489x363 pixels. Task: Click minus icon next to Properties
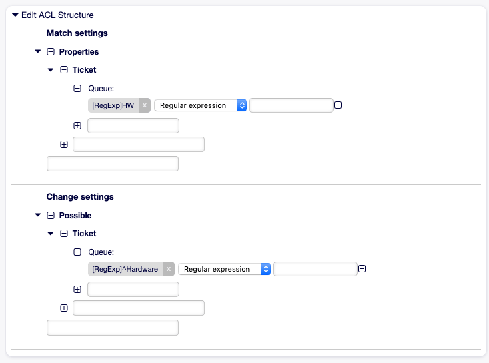pyautogui.click(x=51, y=52)
